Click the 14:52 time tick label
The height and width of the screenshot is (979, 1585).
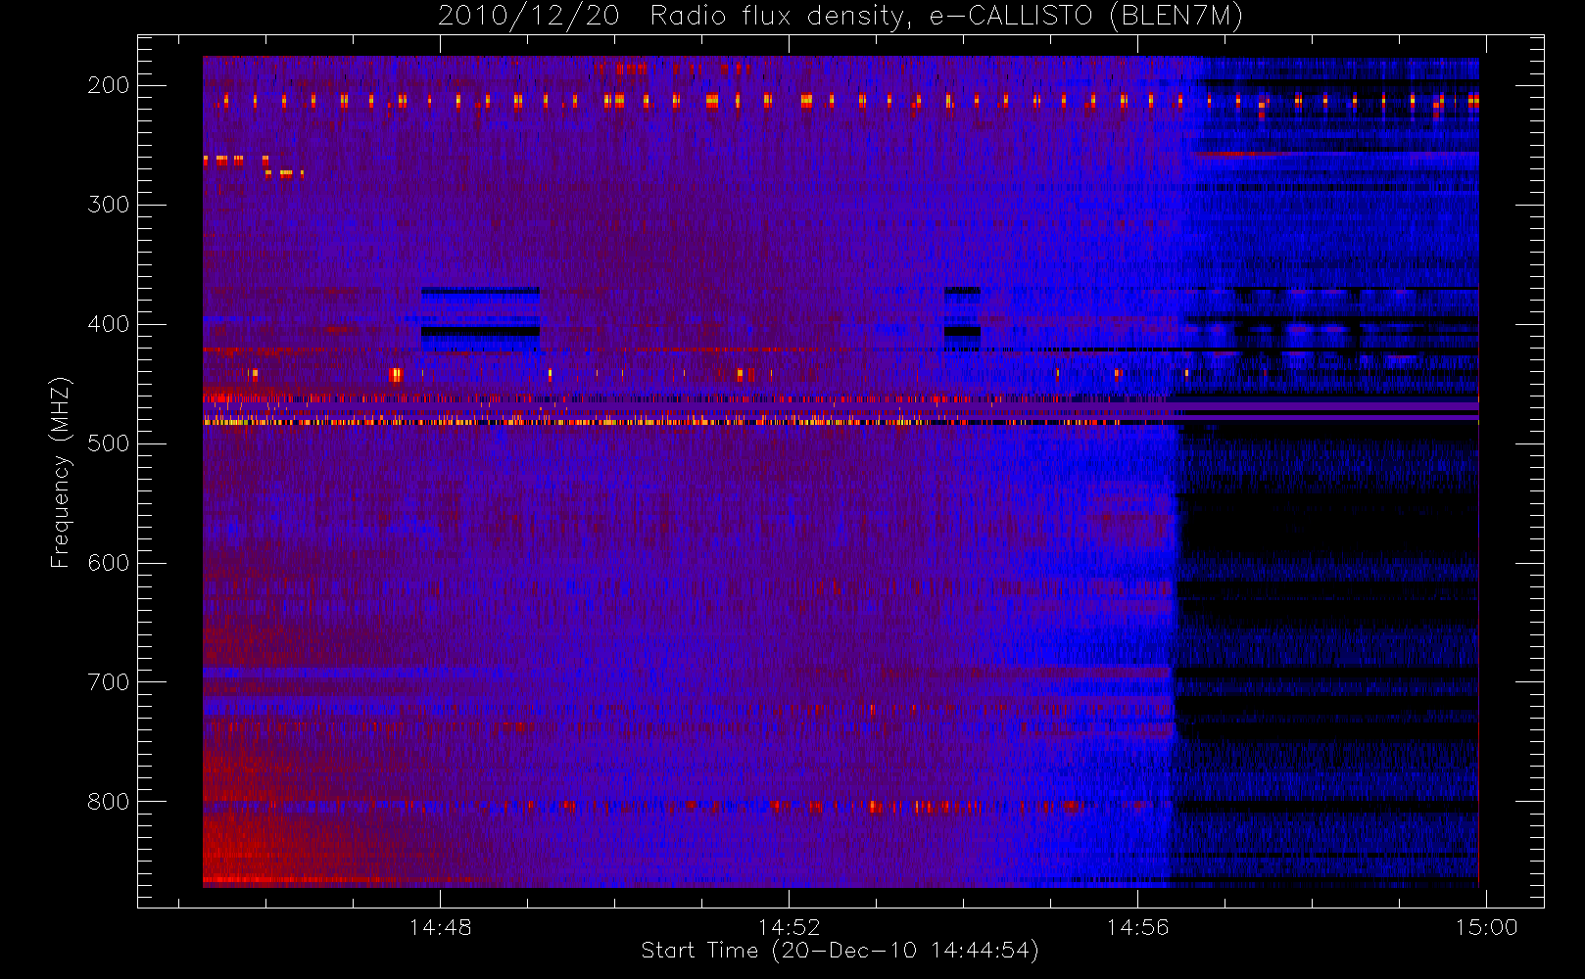click(789, 927)
